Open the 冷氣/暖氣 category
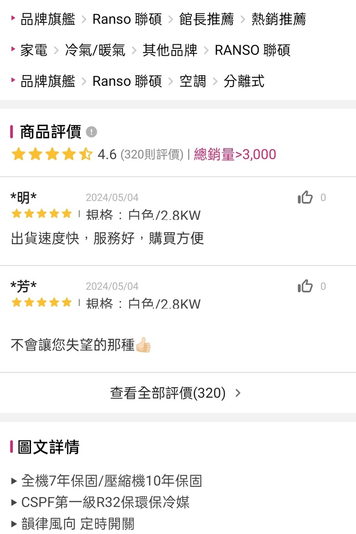This screenshot has width=356, height=534. [95, 50]
